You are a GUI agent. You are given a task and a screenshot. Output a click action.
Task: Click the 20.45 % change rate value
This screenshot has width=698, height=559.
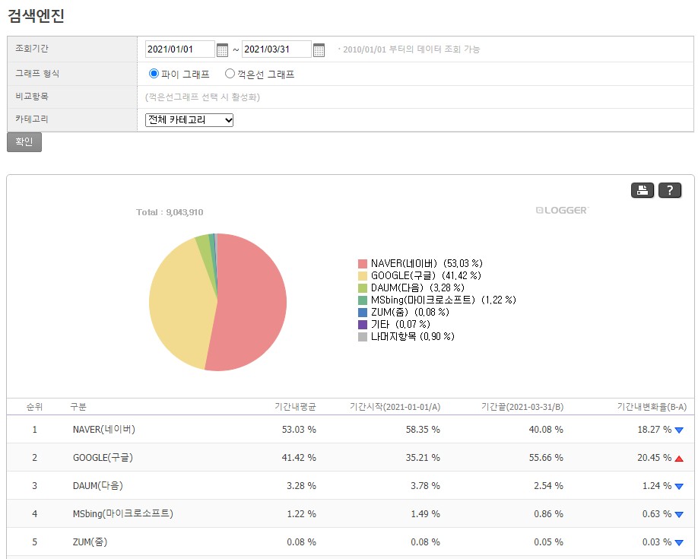tap(655, 458)
